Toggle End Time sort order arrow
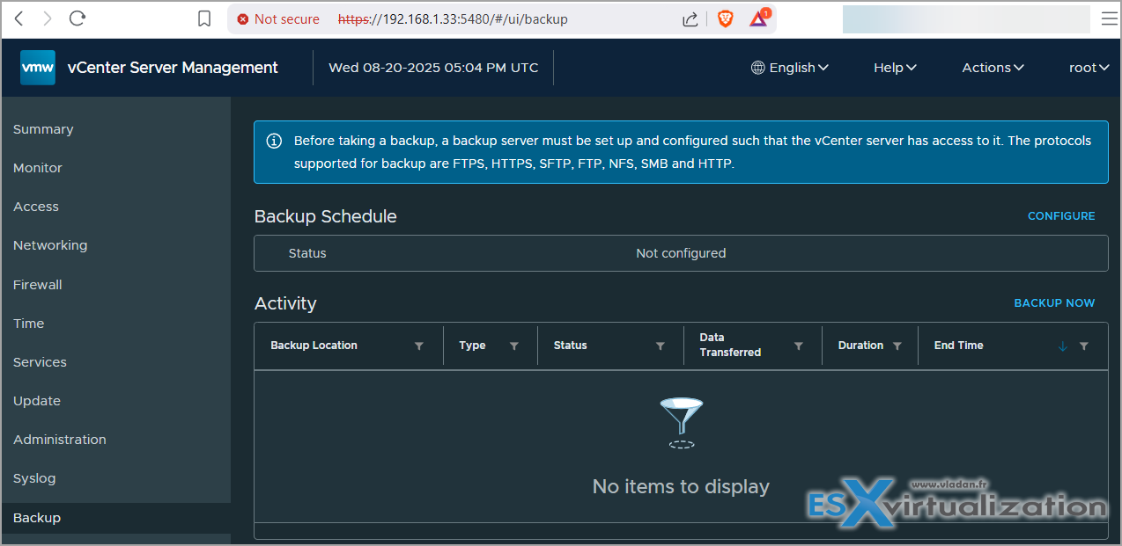1122x546 pixels. [1062, 346]
